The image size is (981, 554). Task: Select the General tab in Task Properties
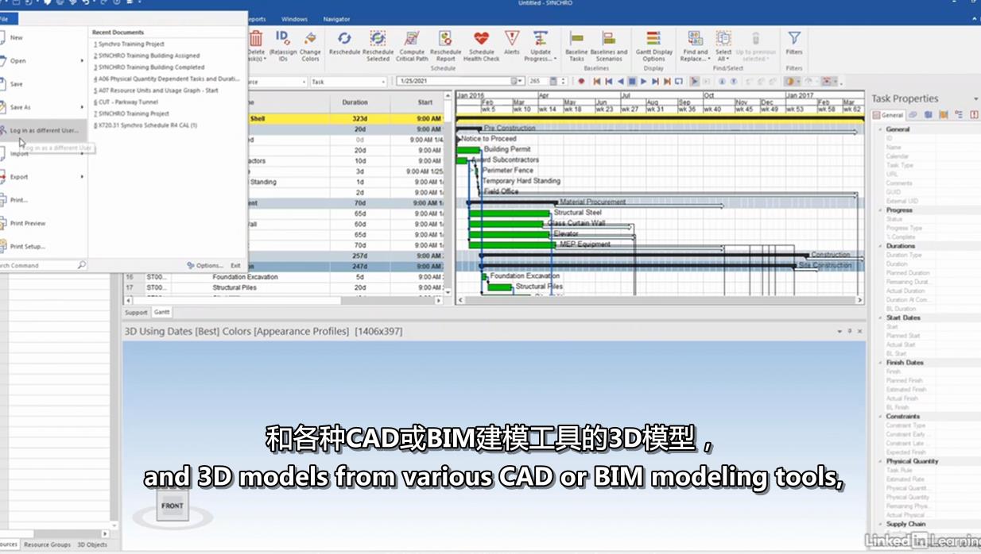(888, 115)
